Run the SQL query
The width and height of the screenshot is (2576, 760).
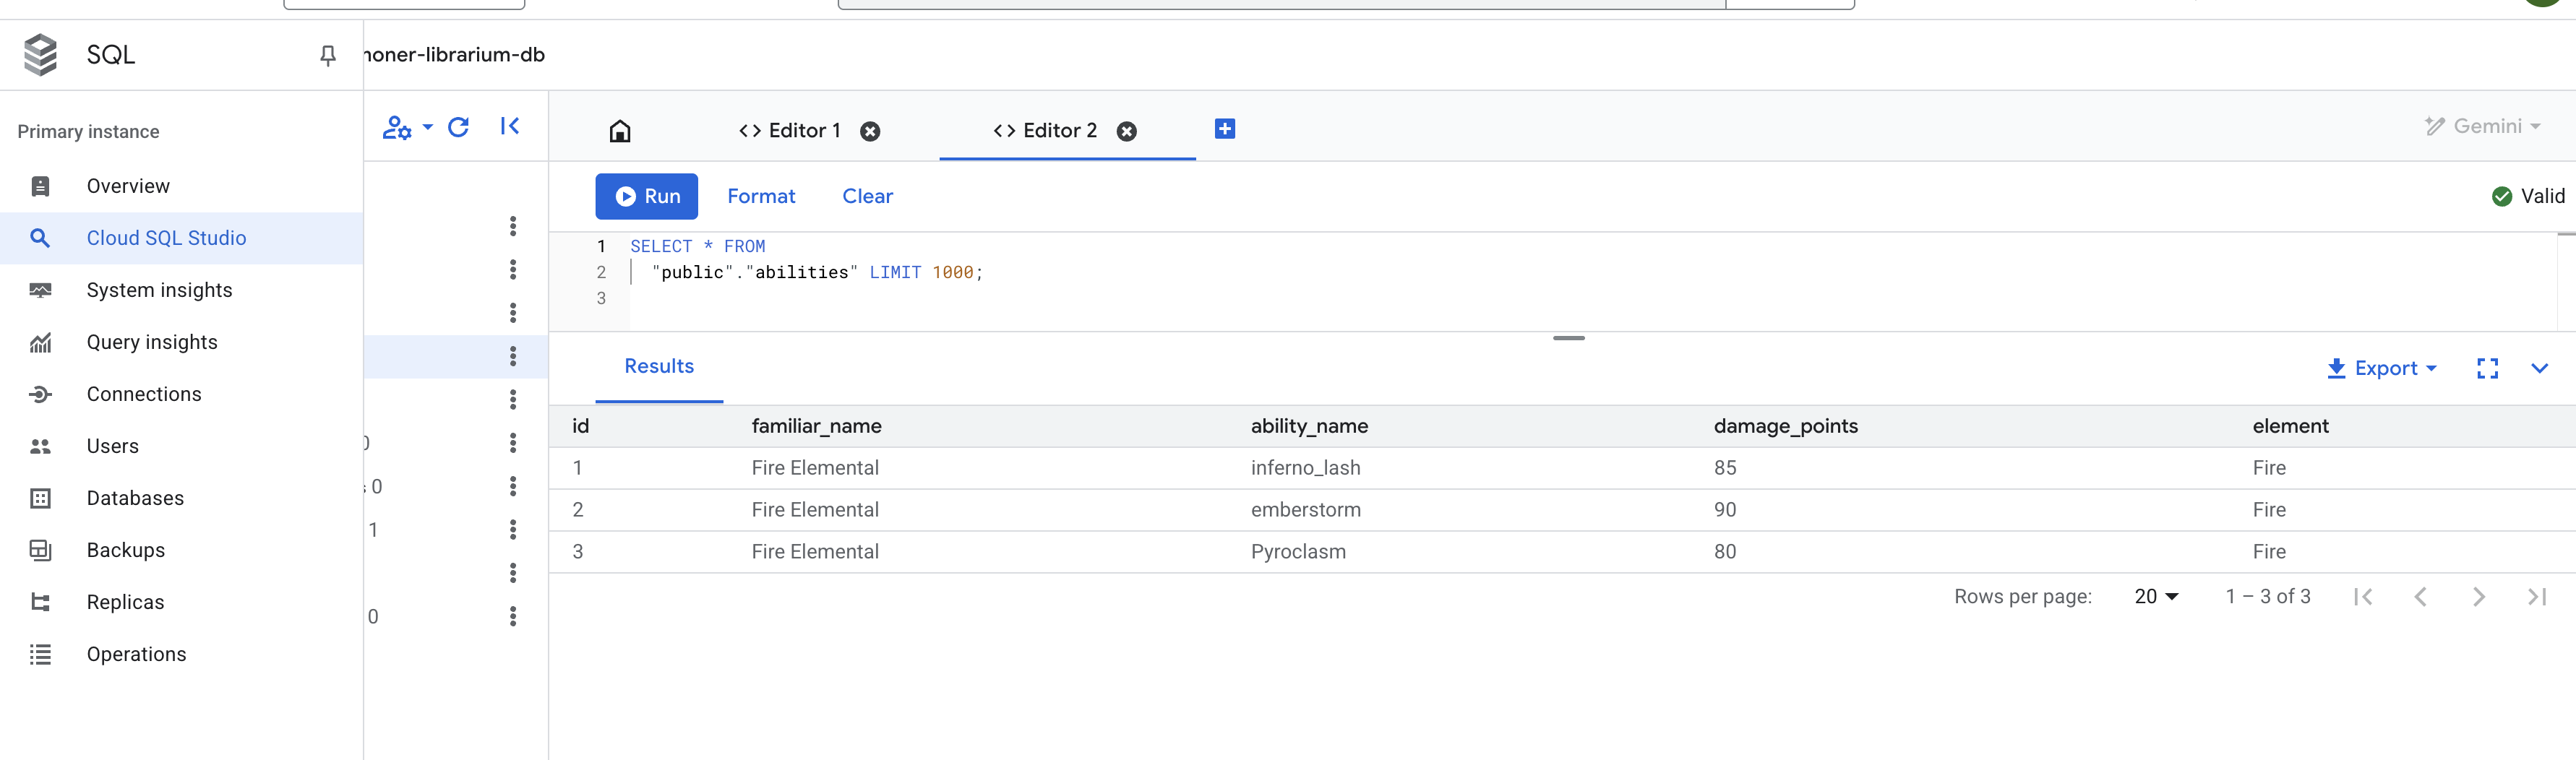point(646,197)
